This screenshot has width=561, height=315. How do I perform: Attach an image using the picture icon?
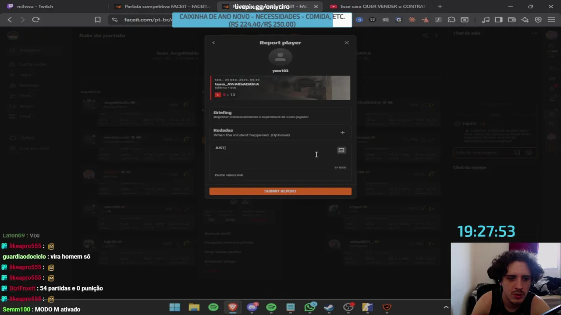(x=341, y=150)
